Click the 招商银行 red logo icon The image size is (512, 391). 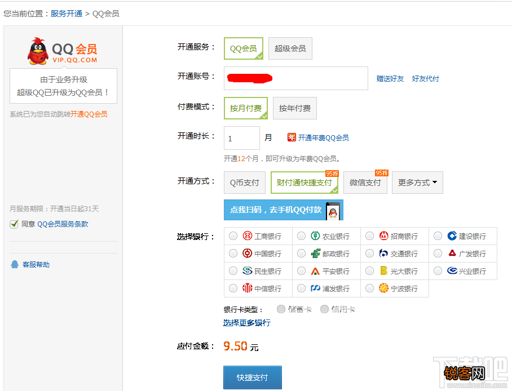pos(383,236)
